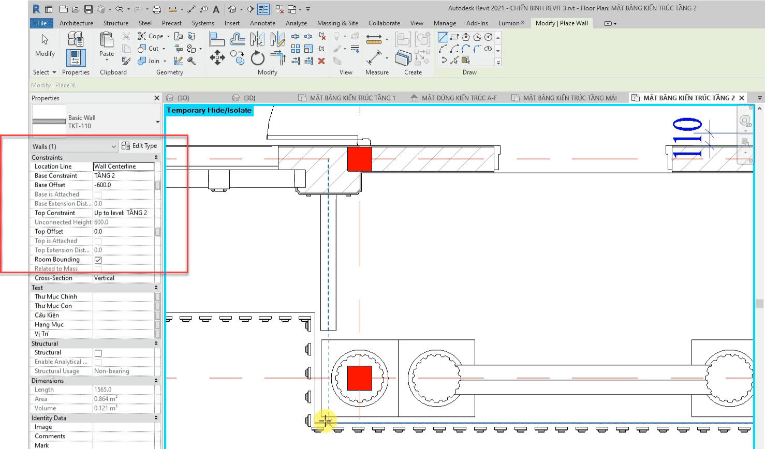Use Trim/Extend to Corner tool
This screenshot has width=765, height=449.
coord(277,57)
